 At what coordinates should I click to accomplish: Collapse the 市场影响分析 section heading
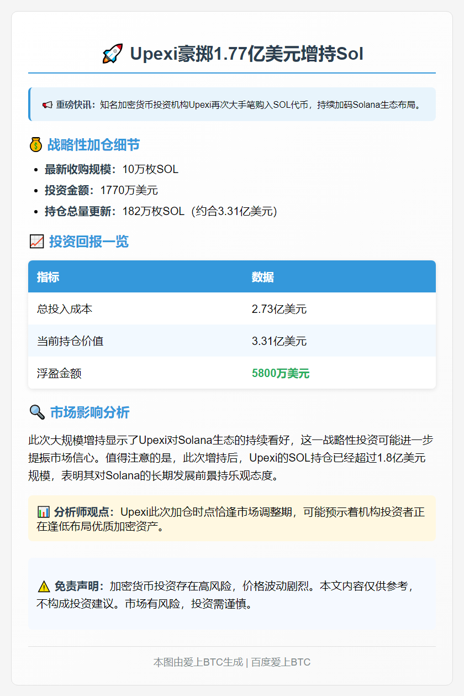[87, 411]
